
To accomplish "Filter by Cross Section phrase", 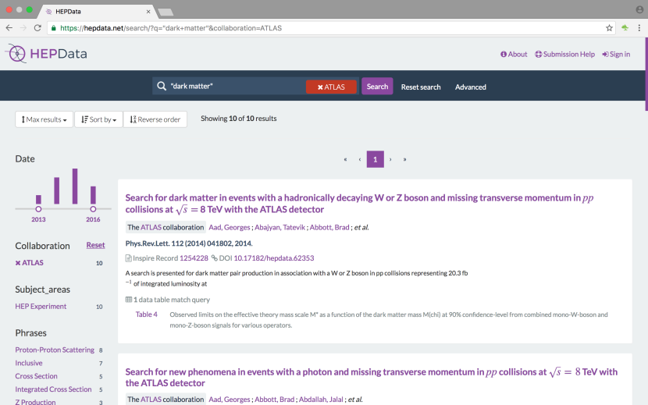I will pos(37,376).
